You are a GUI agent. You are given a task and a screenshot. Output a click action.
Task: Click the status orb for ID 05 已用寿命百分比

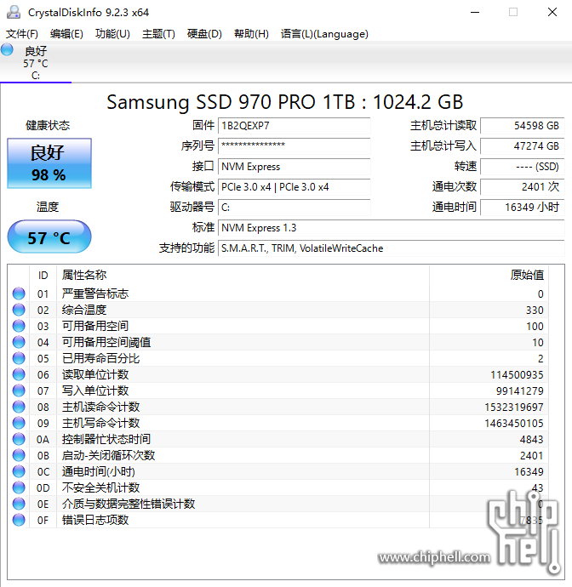19,358
